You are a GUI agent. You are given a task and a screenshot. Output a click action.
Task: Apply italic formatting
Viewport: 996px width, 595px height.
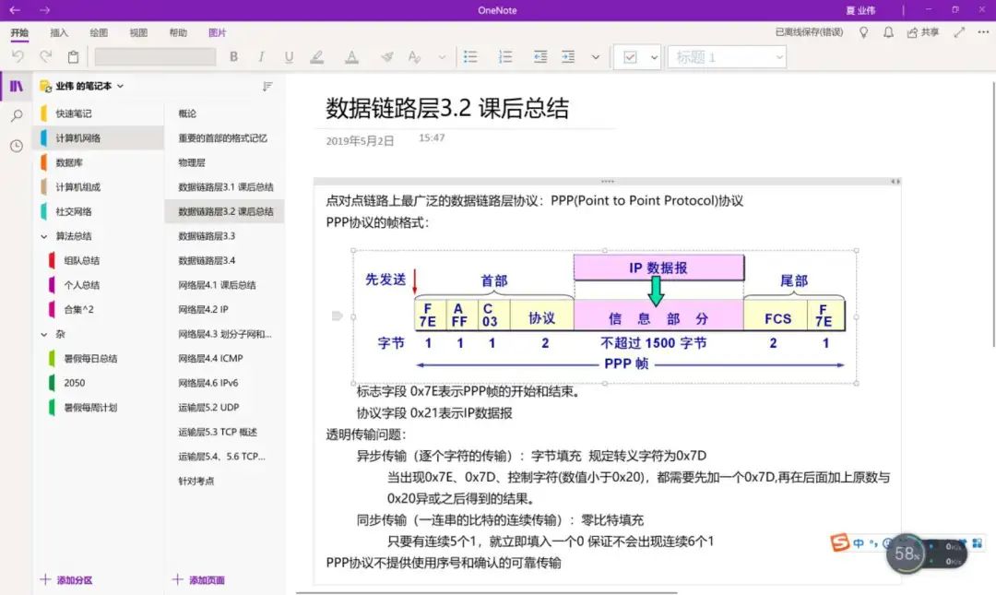click(x=262, y=57)
